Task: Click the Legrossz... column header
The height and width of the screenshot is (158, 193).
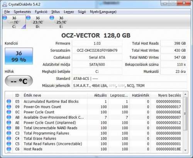Action: tap(119, 95)
